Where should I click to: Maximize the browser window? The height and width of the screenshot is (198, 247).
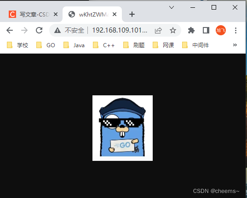tap(214, 7)
